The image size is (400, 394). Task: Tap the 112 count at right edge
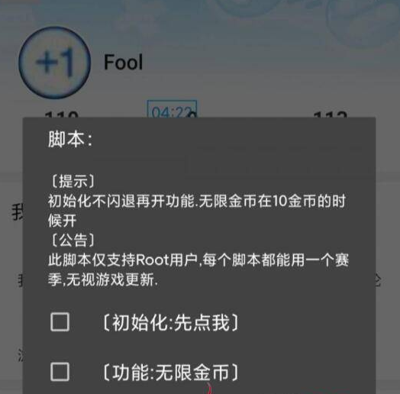330,114
